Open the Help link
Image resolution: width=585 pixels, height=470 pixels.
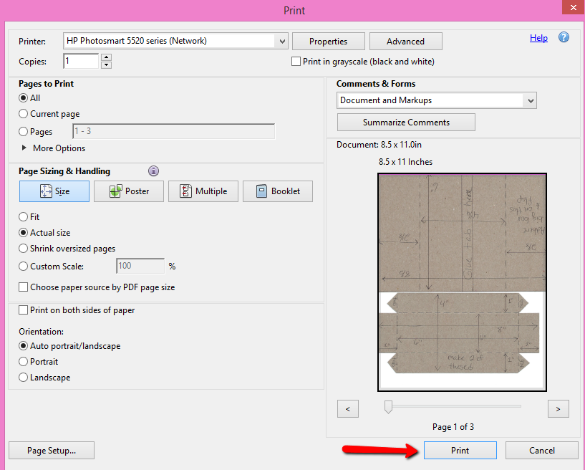tap(538, 38)
